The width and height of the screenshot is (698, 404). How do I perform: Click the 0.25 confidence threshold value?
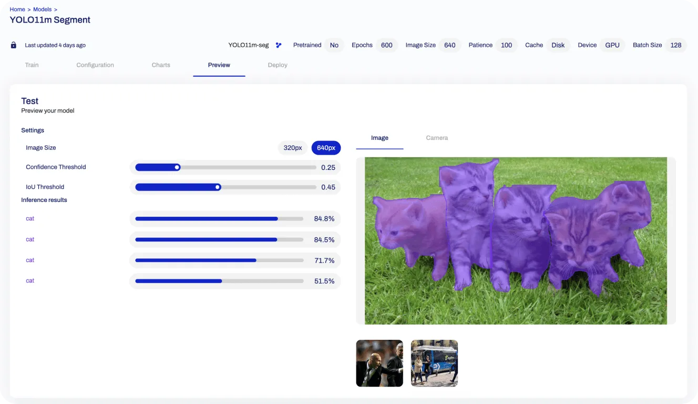328,168
